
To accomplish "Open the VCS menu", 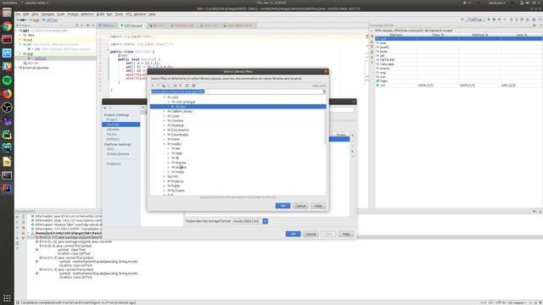I will tap(128, 14).
